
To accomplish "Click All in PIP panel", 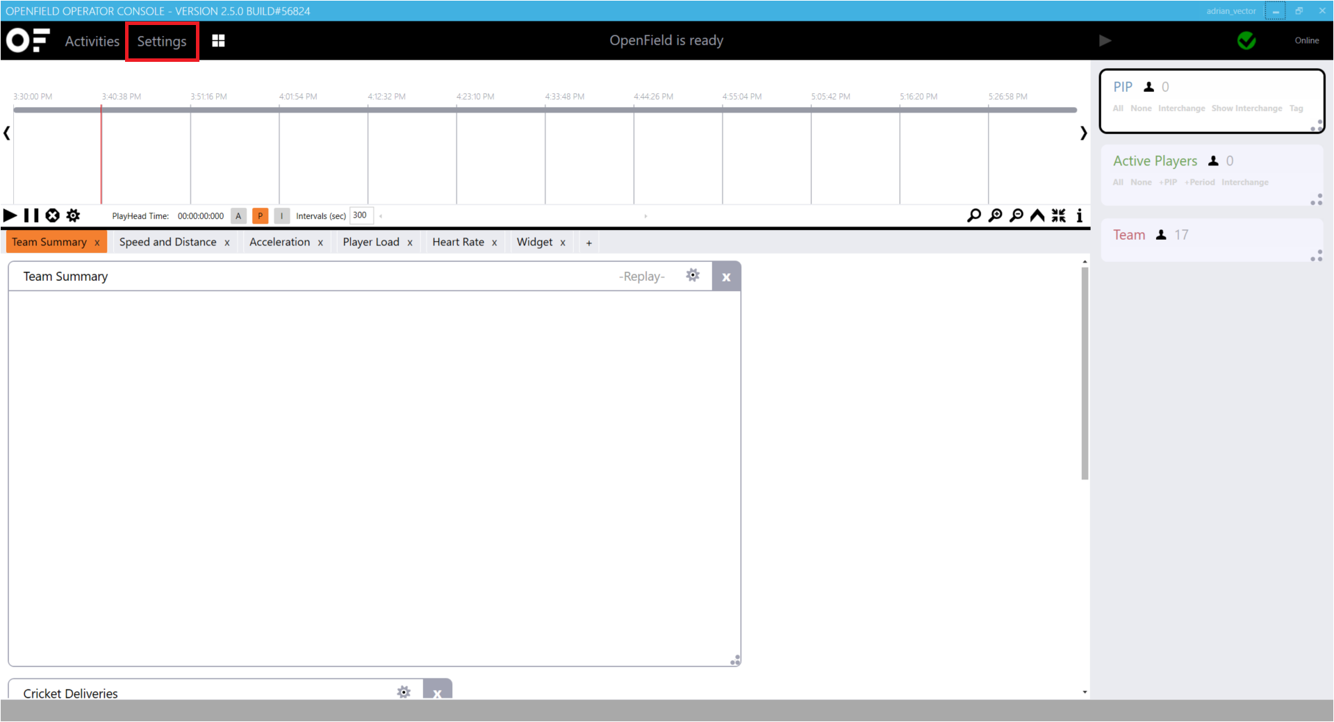I will [1118, 108].
